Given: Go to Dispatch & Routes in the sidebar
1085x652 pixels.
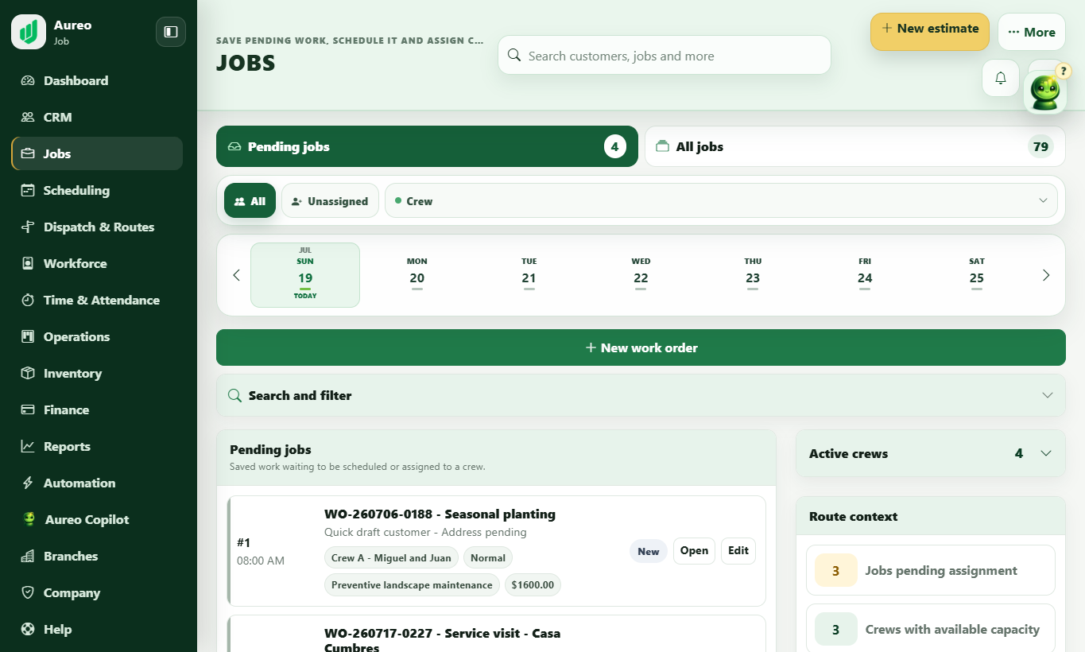Looking at the screenshot, I should click(97, 227).
